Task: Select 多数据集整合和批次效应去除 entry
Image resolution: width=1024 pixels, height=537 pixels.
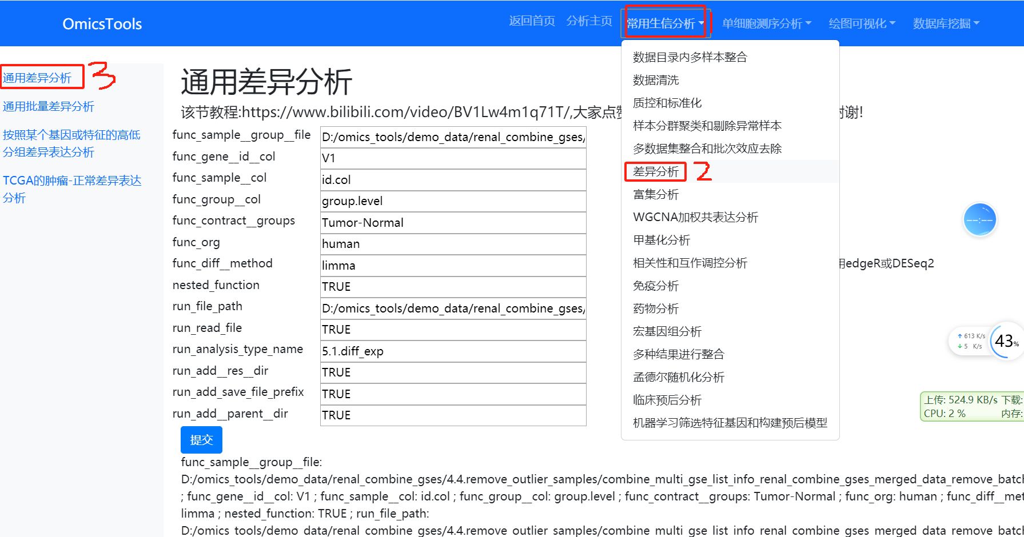Action: pos(730,149)
